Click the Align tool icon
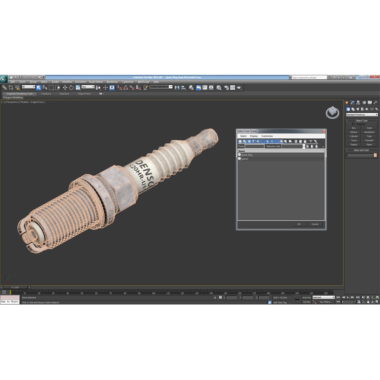The height and width of the screenshot is (380, 380). [183, 88]
